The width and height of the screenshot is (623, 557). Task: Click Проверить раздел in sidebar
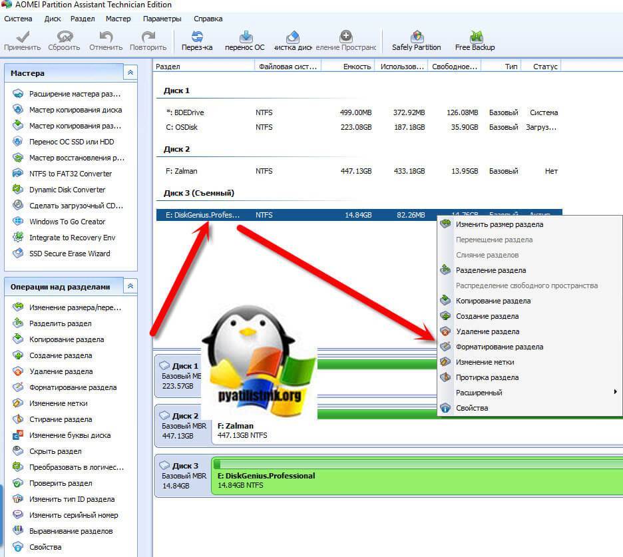click(61, 483)
